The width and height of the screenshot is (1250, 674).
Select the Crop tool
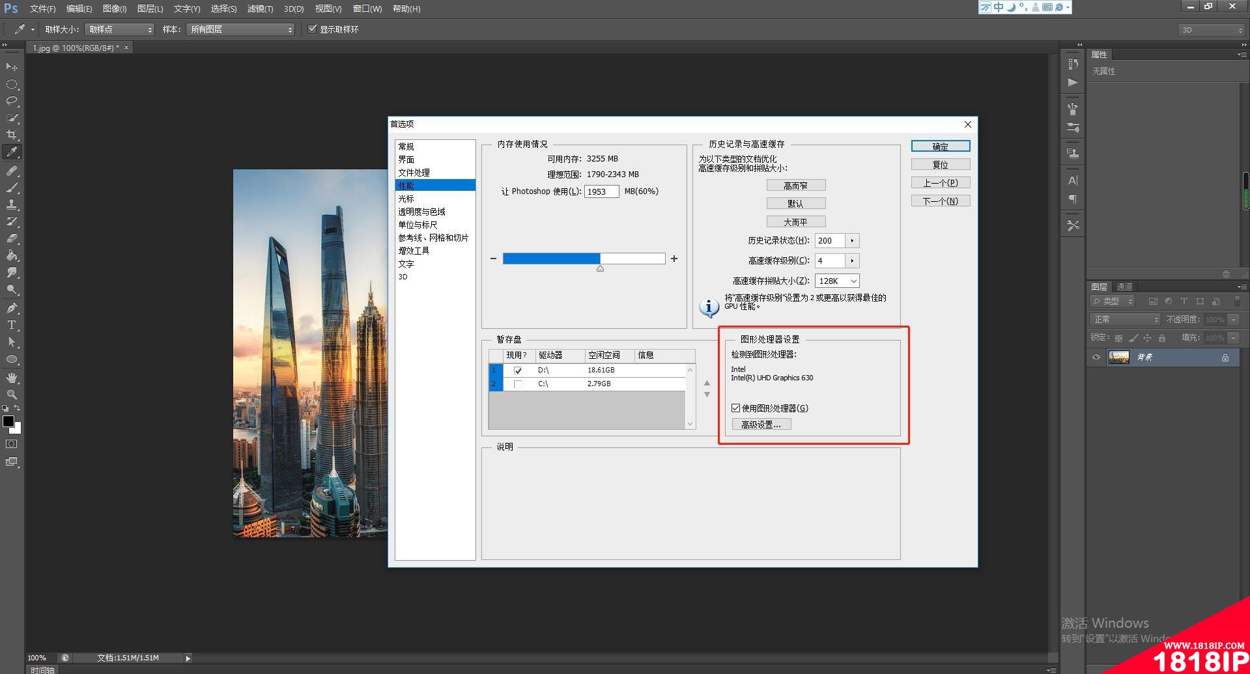click(x=12, y=135)
